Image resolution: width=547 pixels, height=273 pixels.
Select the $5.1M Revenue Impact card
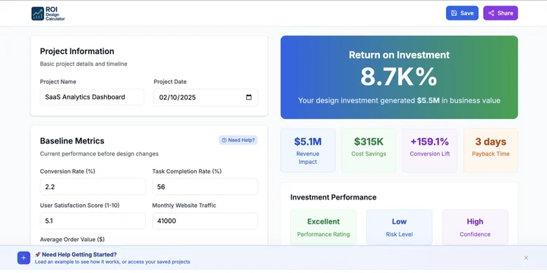[x=308, y=150]
